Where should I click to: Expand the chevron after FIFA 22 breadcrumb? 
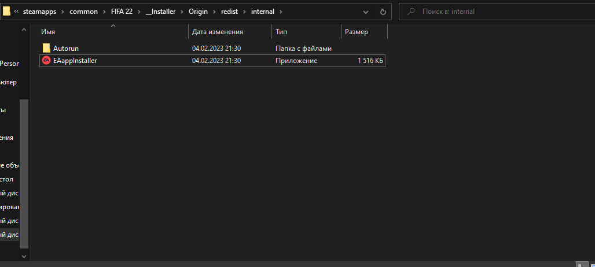(x=139, y=12)
